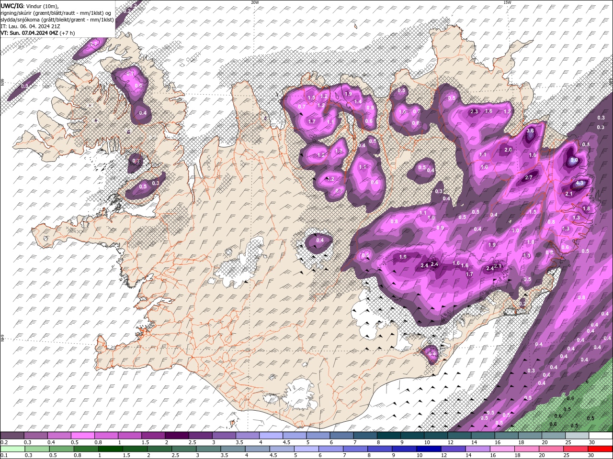Click the 'VT: Sun. 07.04.2024 04Z (+7 h)' line

click(37, 33)
